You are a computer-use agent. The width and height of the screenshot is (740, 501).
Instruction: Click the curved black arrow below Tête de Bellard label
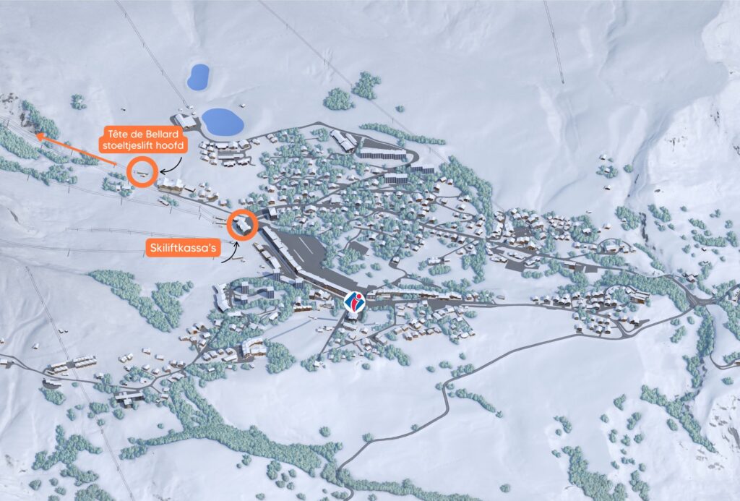172,165
